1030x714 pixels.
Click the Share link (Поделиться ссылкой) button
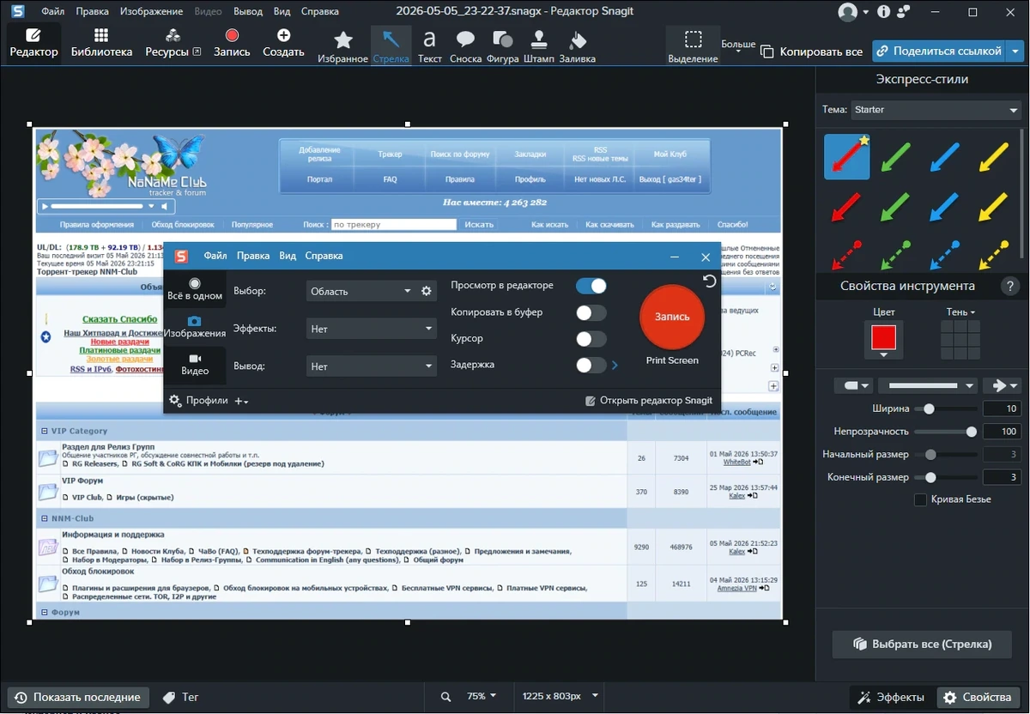click(x=940, y=51)
